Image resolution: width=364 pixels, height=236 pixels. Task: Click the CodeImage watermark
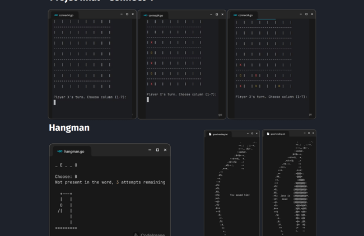pyautogui.click(x=150, y=234)
